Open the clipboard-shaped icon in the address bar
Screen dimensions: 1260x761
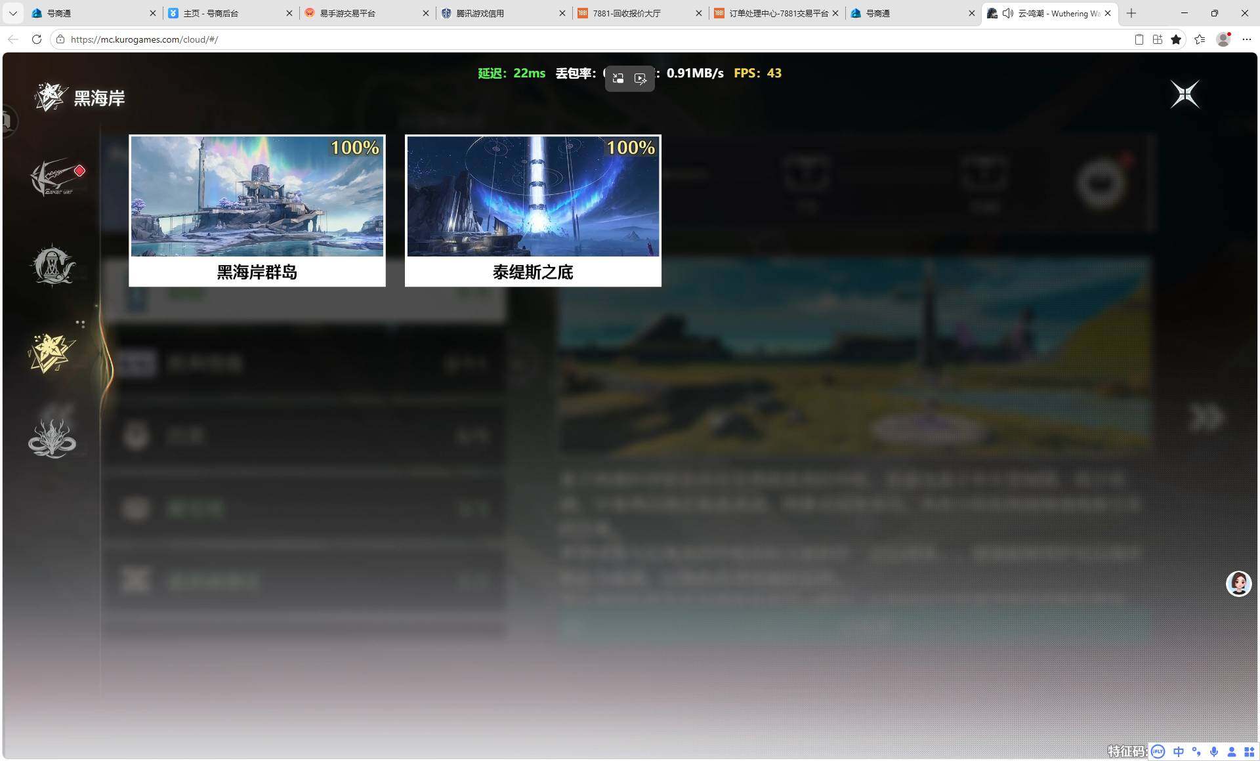click(1139, 39)
